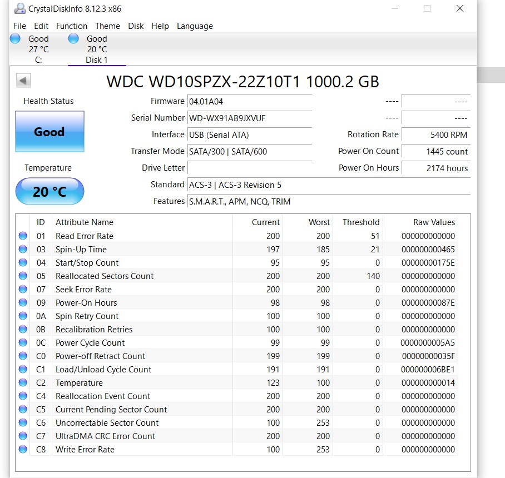Click the previous disk arrow button
The width and height of the screenshot is (505, 478).
23,81
